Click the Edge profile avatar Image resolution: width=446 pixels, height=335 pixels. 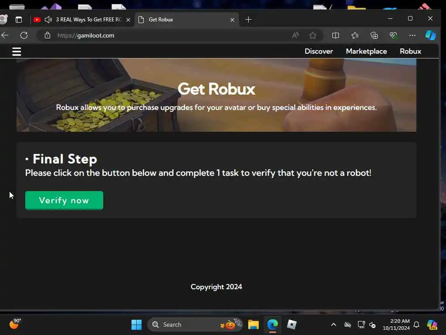pos(3,19)
